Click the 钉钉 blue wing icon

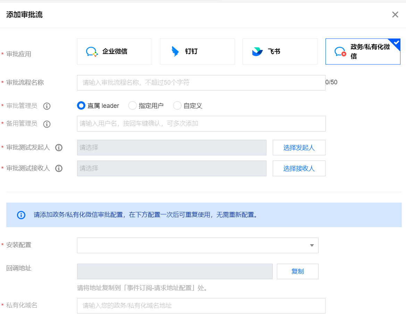click(x=175, y=51)
